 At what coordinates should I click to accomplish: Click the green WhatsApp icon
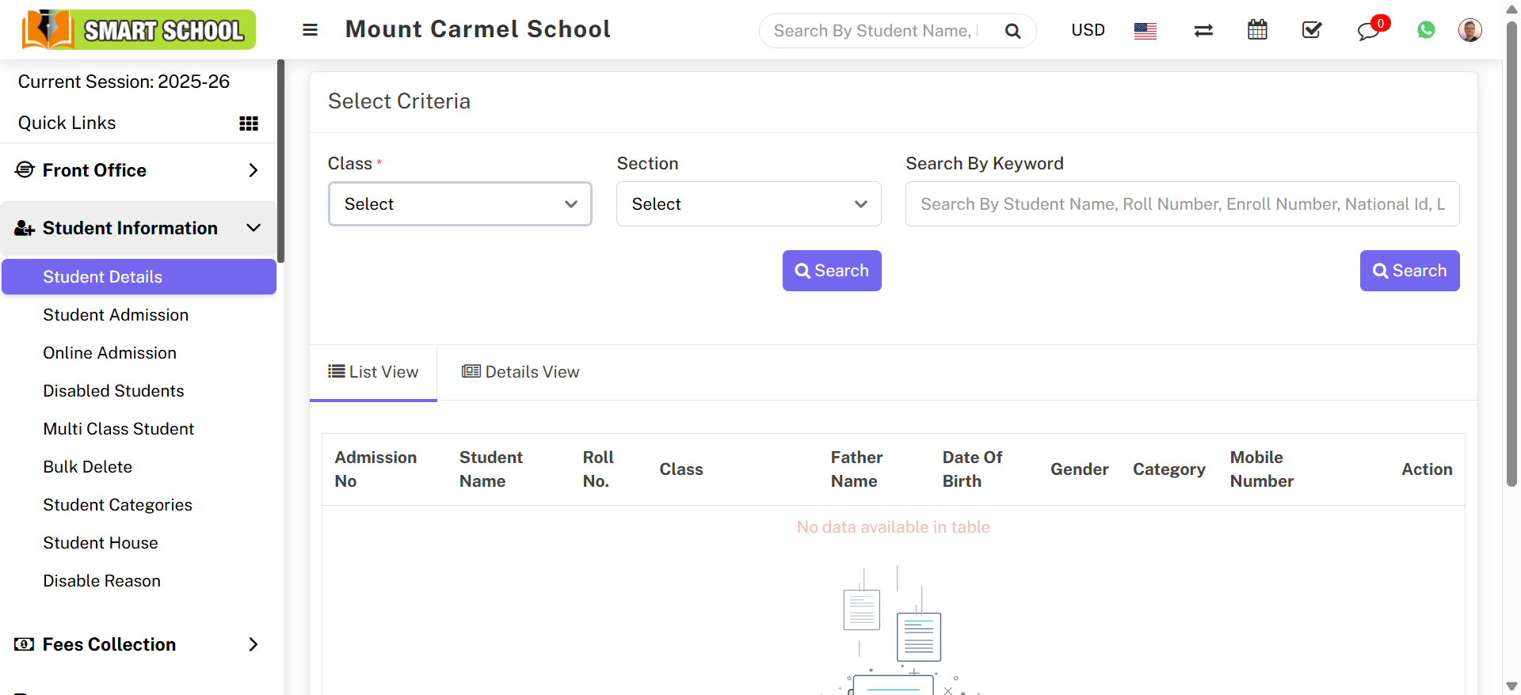point(1426,30)
